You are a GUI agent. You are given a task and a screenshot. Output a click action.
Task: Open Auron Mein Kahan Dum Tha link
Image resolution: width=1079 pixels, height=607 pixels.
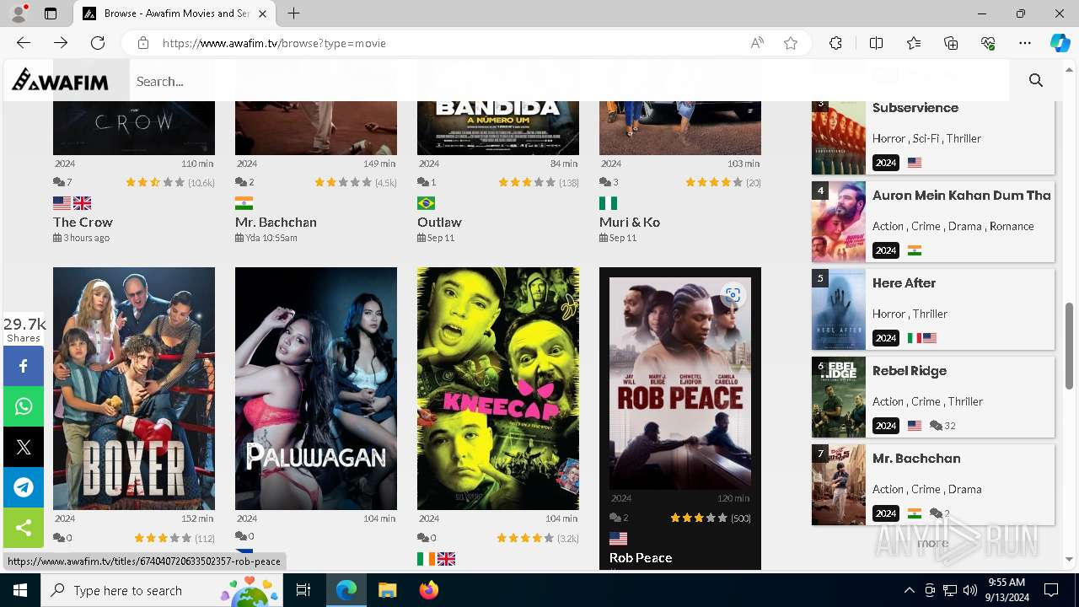click(962, 196)
